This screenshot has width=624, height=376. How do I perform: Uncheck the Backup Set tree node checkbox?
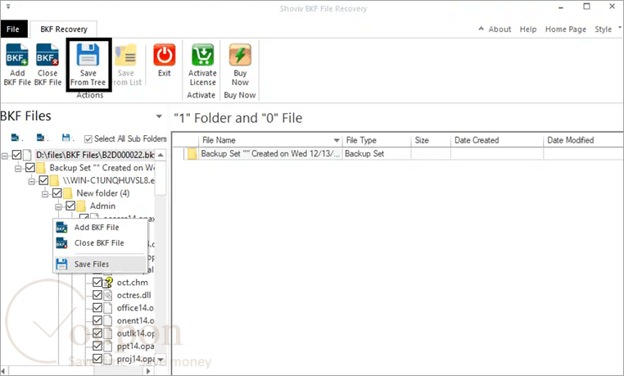(x=30, y=167)
